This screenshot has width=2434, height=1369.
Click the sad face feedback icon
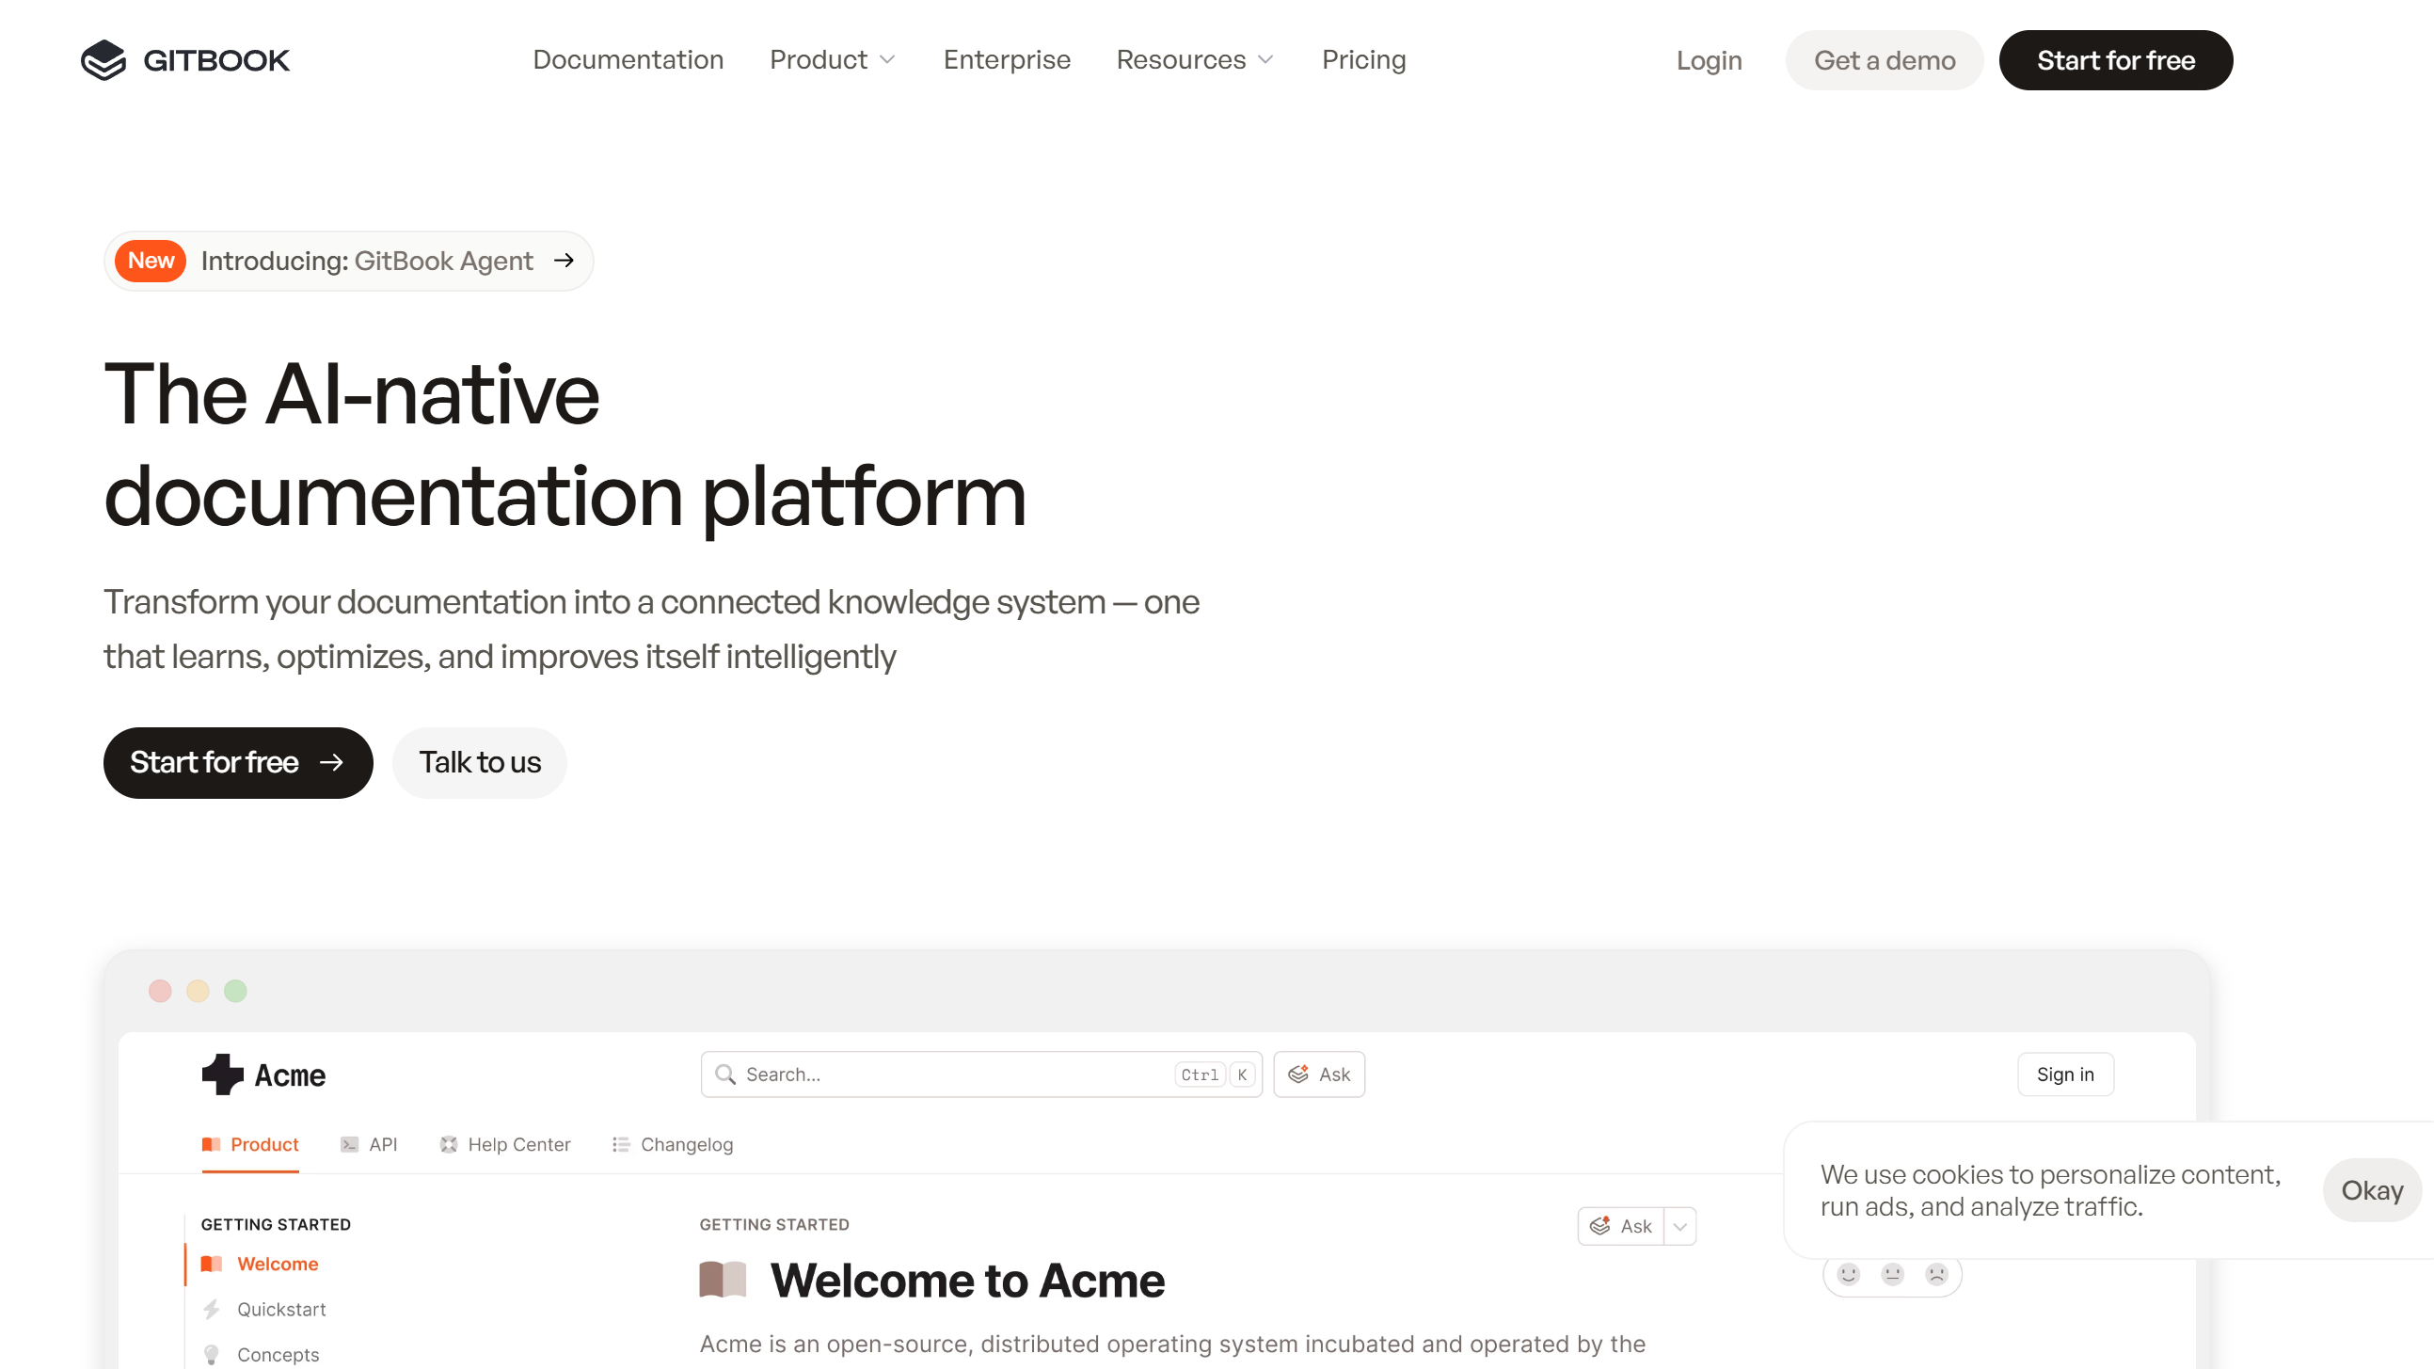(x=1936, y=1274)
